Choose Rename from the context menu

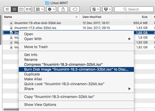coord(76,60)
